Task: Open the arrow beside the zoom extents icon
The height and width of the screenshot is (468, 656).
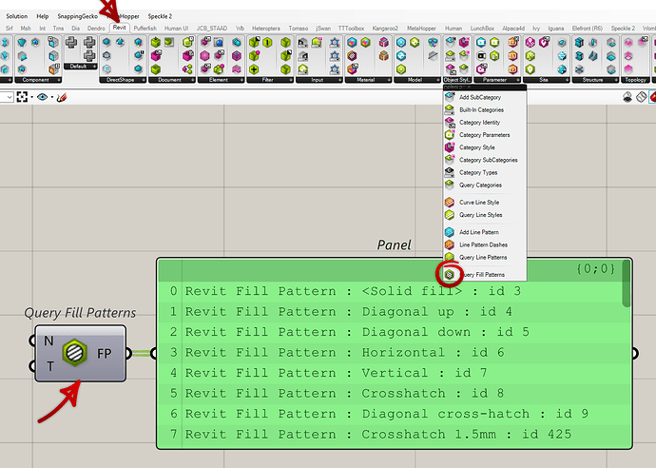Action: [31, 97]
